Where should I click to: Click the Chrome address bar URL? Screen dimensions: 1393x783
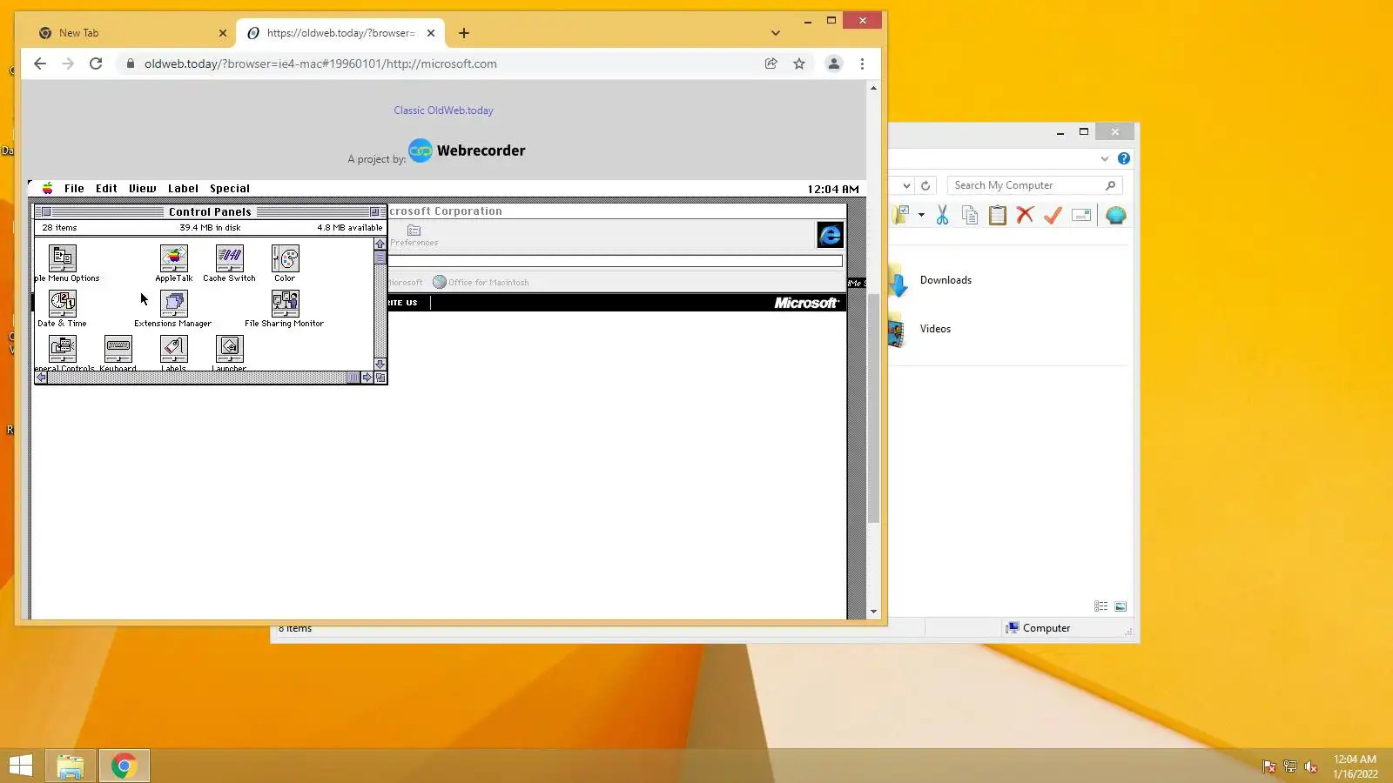point(320,64)
